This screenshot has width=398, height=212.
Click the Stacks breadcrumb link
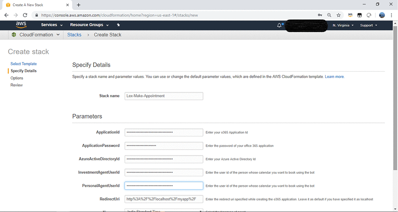pos(74,35)
